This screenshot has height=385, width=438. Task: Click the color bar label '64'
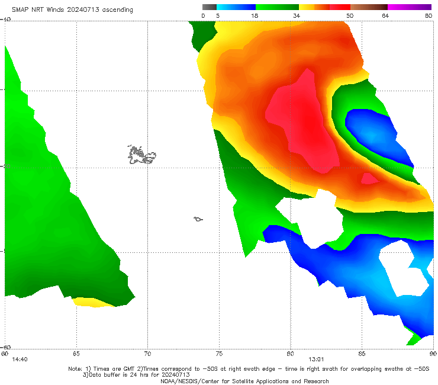pyautogui.click(x=385, y=15)
